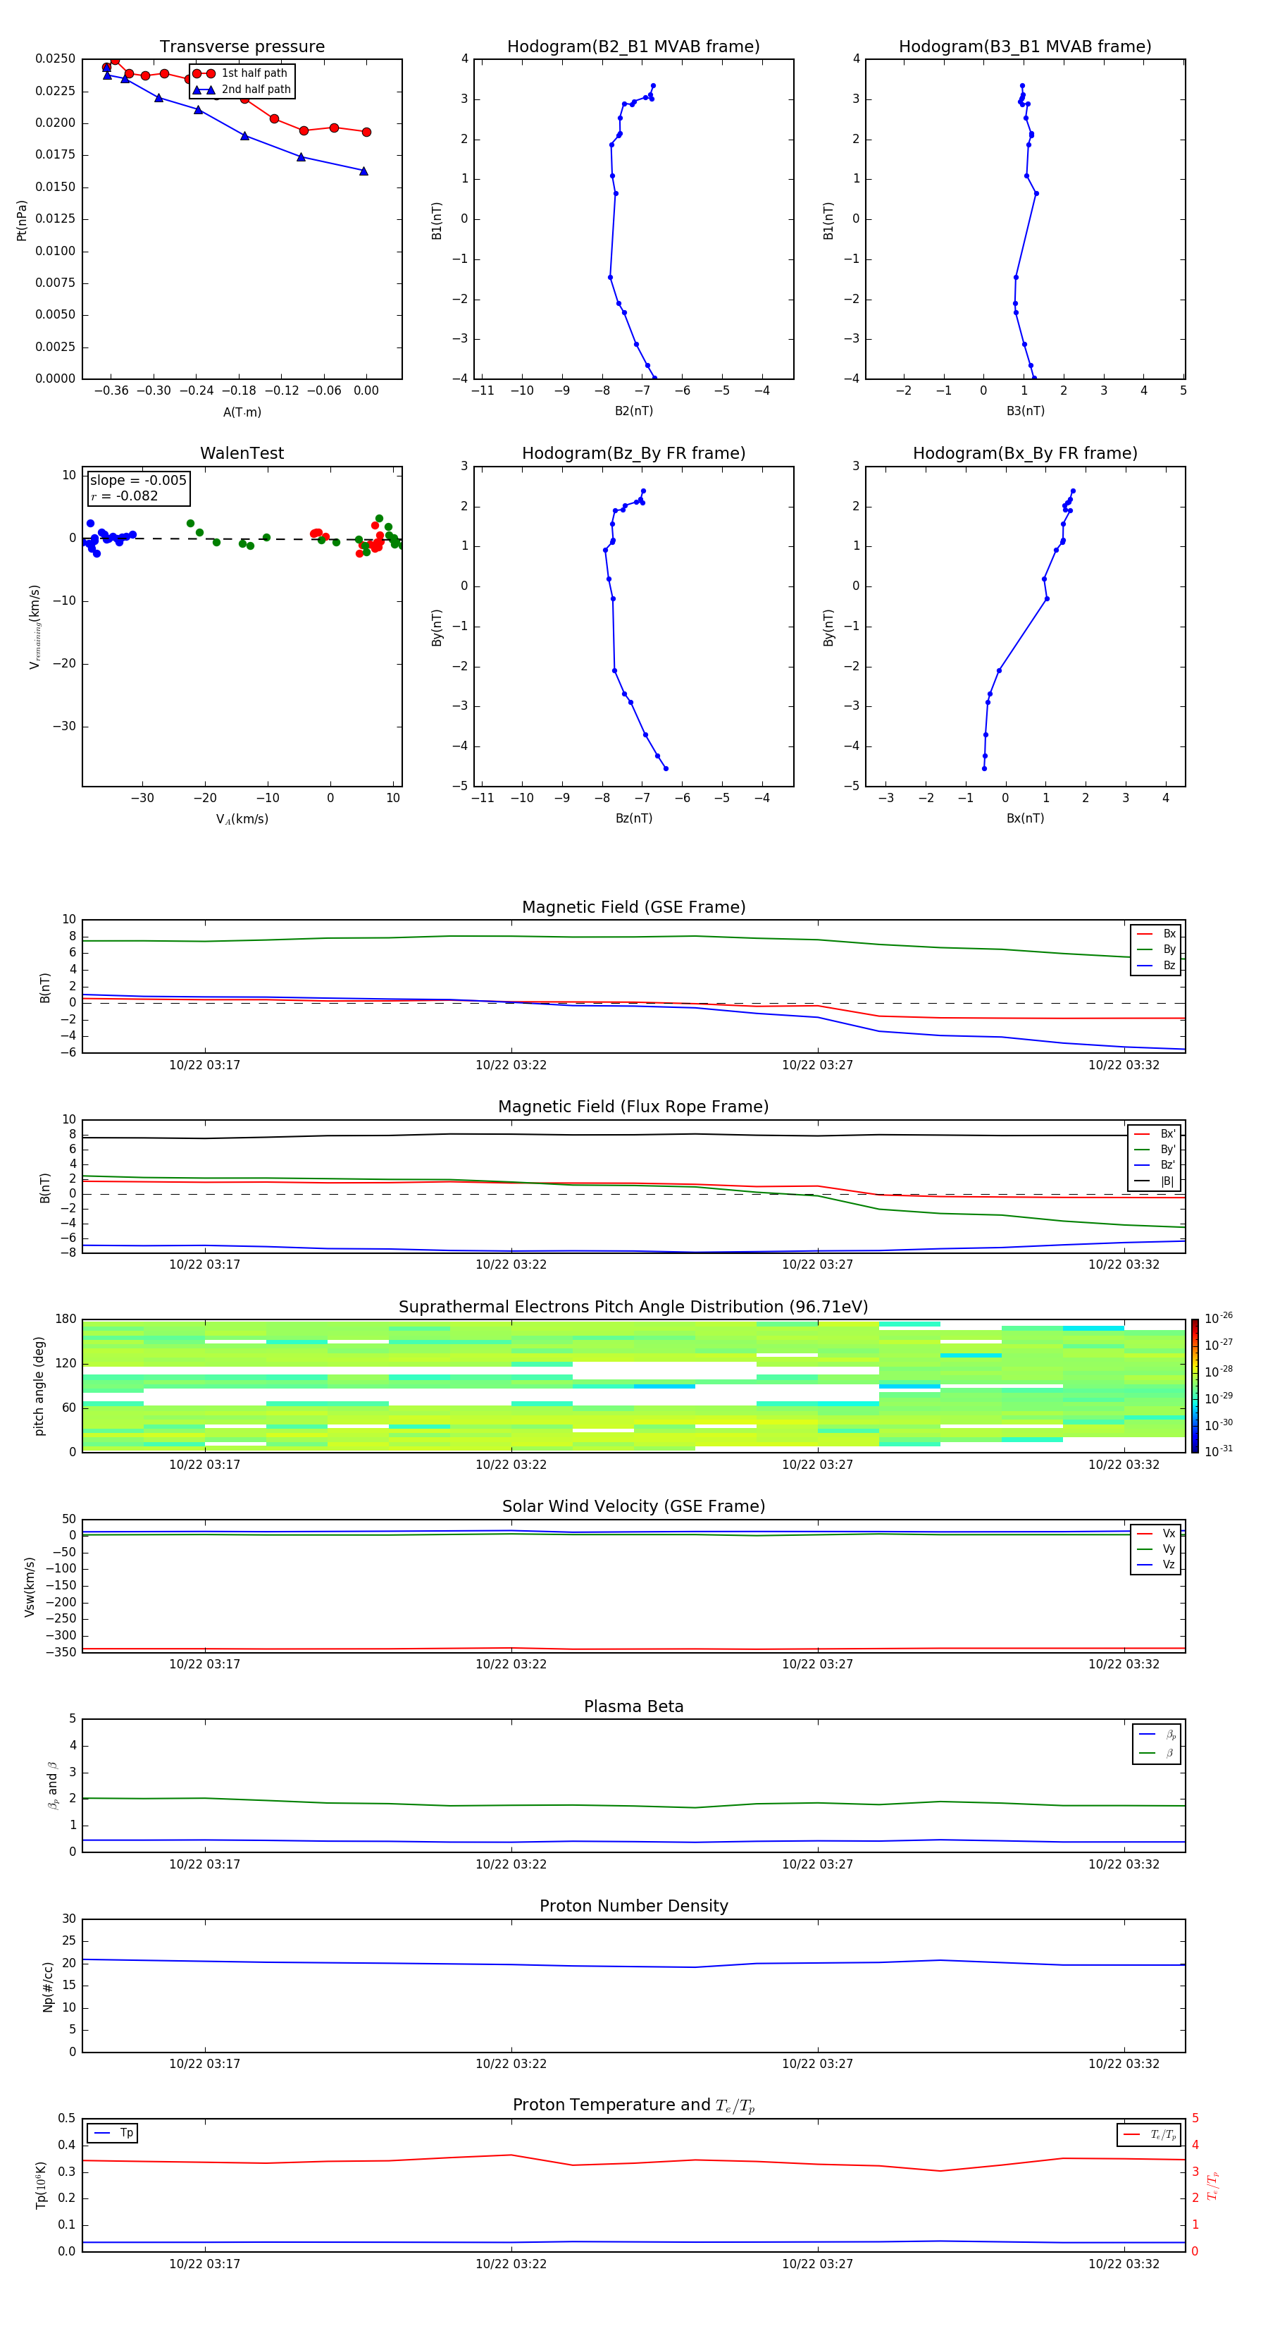Click the "Magnetic Field (GSE Frame)" title

point(633,907)
